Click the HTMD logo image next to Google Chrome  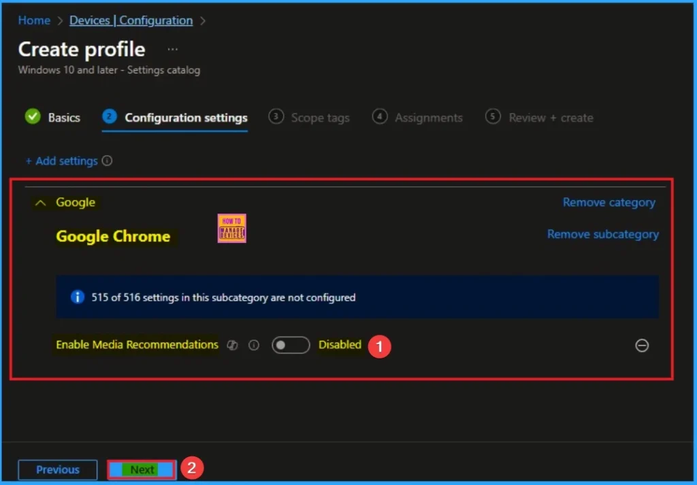231,229
